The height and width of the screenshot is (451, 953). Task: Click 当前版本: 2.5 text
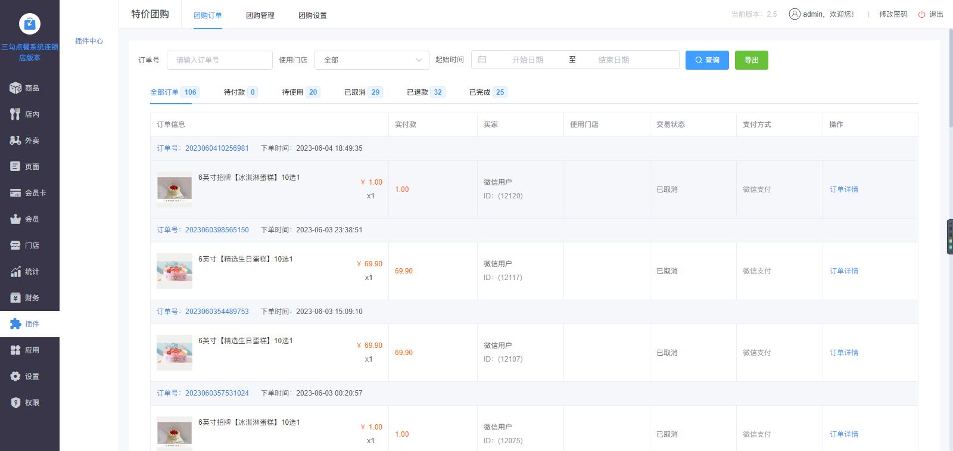(x=754, y=14)
